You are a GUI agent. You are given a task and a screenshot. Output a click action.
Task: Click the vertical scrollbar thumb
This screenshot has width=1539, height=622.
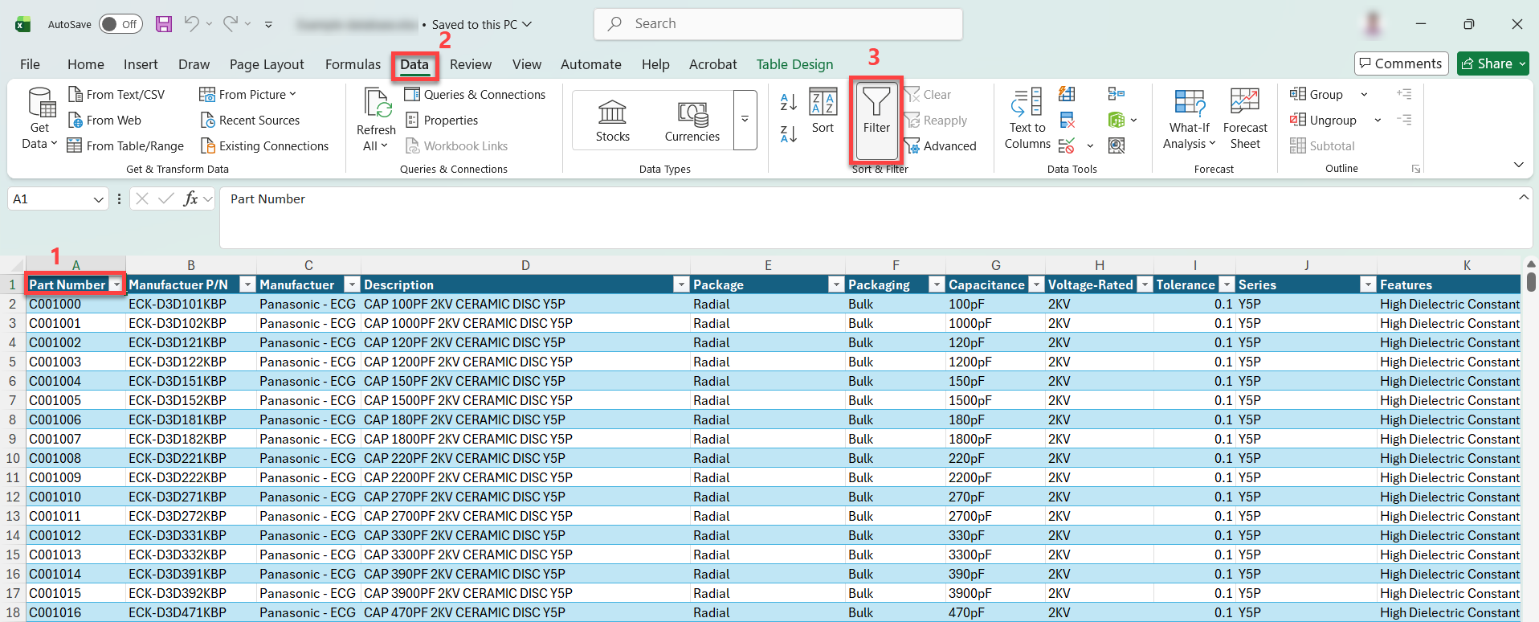pos(1531,282)
